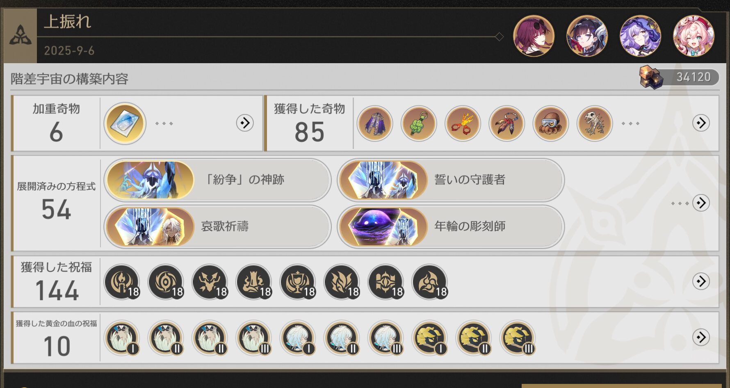Viewport: 730px width, 388px height.
Task: Select the green knot curio icon
Action: click(419, 123)
